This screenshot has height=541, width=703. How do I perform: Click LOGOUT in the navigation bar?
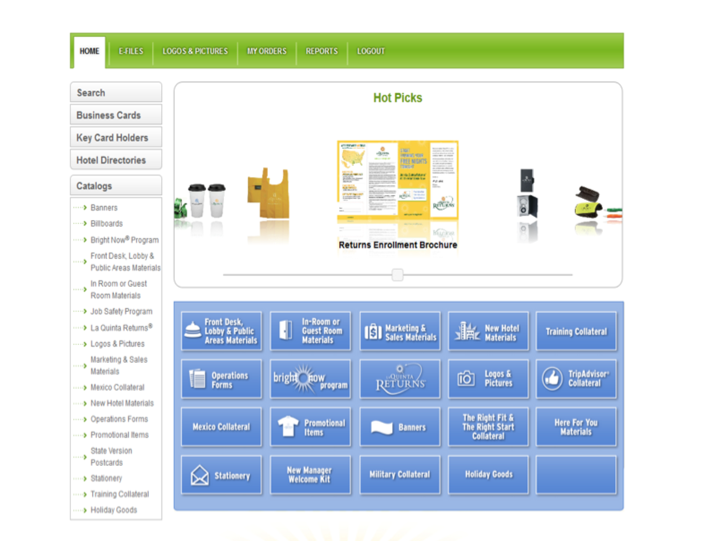pyautogui.click(x=371, y=52)
